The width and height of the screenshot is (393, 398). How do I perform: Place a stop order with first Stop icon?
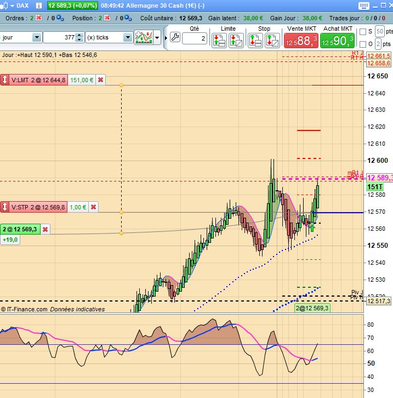[x=255, y=41]
